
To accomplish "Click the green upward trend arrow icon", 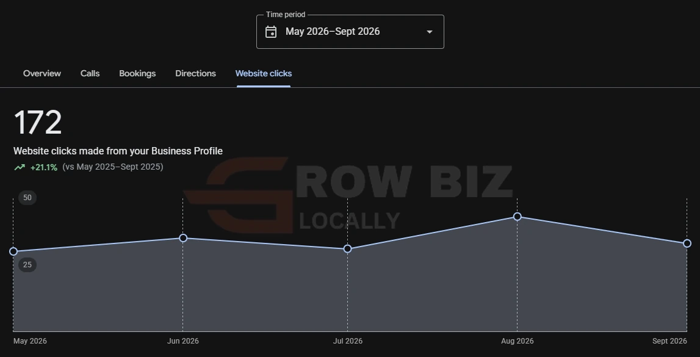I will click(x=20, y=167).
